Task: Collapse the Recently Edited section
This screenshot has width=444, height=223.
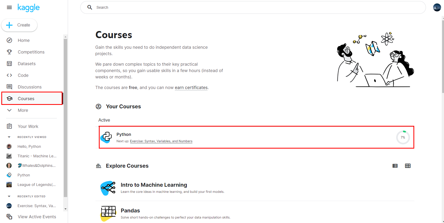Action: click(9, 196)
